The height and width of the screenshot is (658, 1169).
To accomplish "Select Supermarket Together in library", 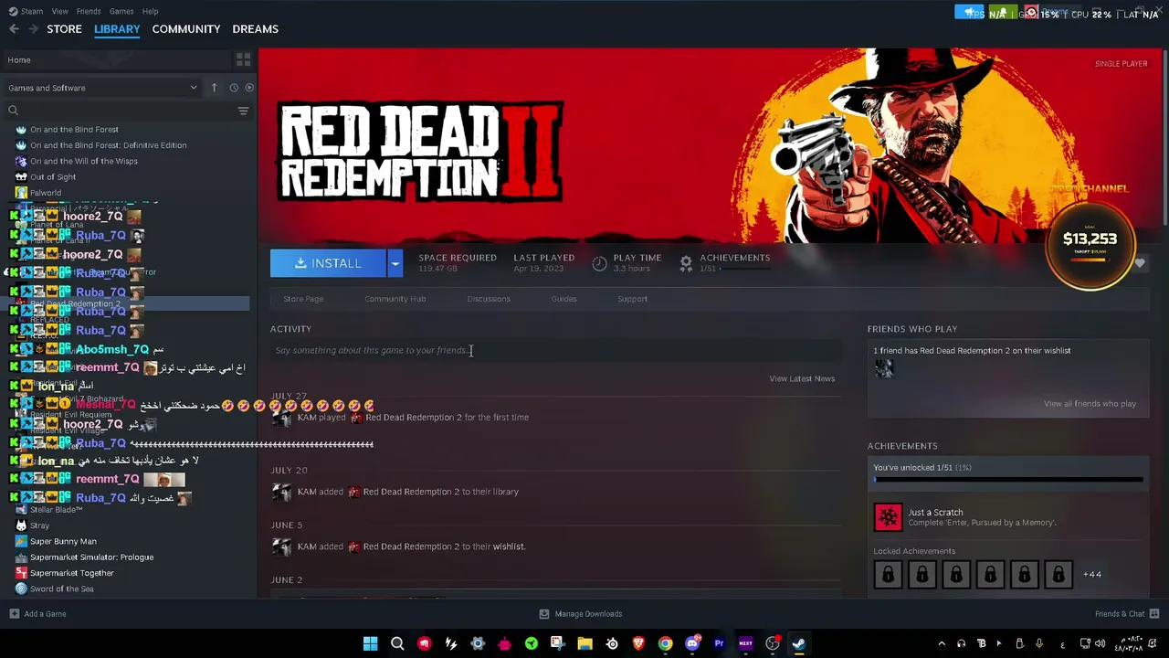I will (x=72, y=573).
